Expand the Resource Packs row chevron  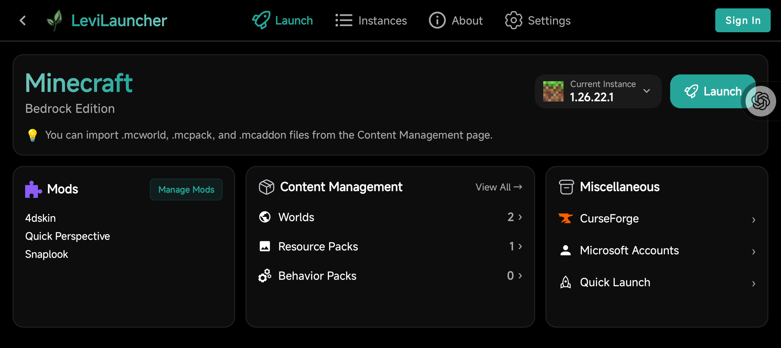520,246
